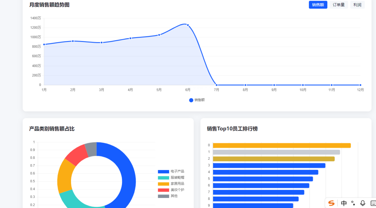Viewport: 376px width, 208px height.
Task: Click the blue bar for rank 7
Action: click(x=258, y=192)
